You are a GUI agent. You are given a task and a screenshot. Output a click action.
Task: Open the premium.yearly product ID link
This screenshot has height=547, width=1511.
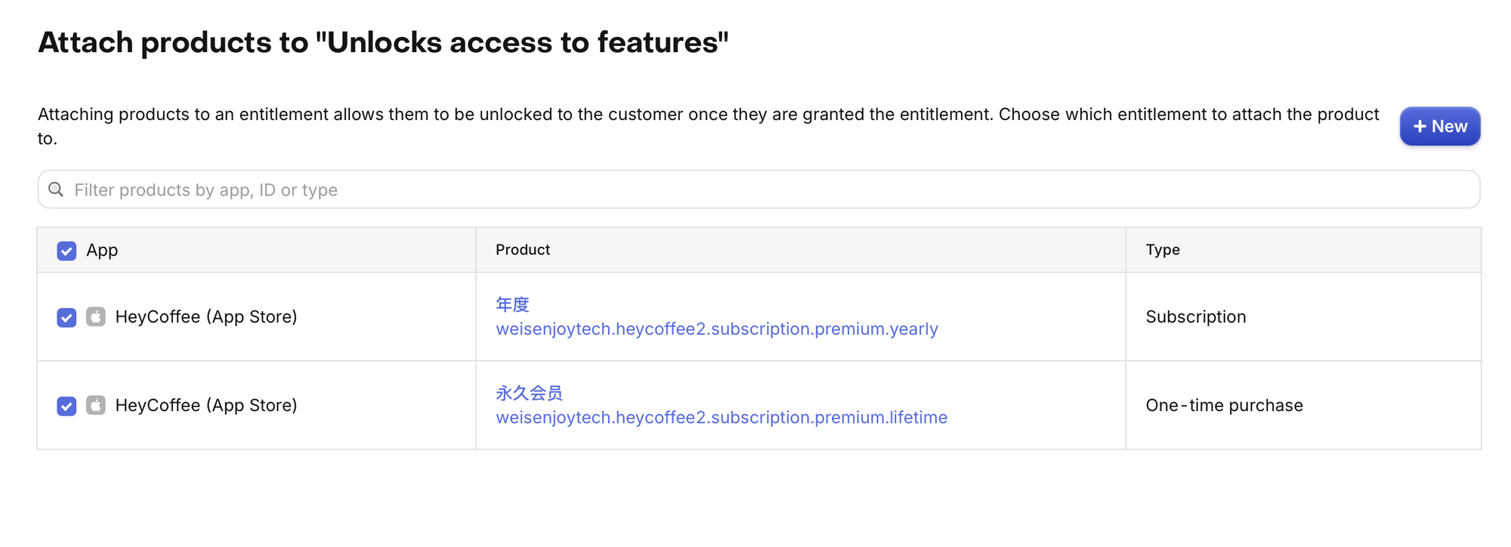coord(716,329)
